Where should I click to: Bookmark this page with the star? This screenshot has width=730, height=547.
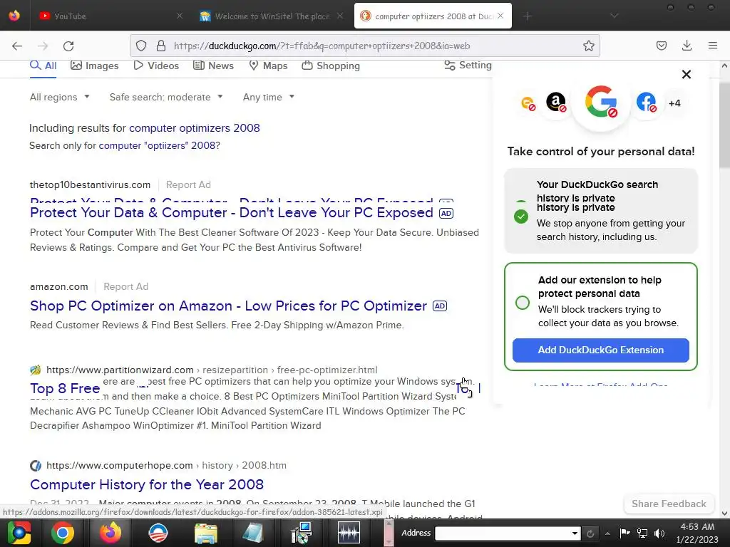(588, 46)
